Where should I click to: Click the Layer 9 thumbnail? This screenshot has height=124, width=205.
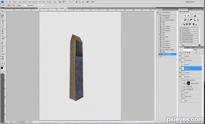click(x=183, y=92)
